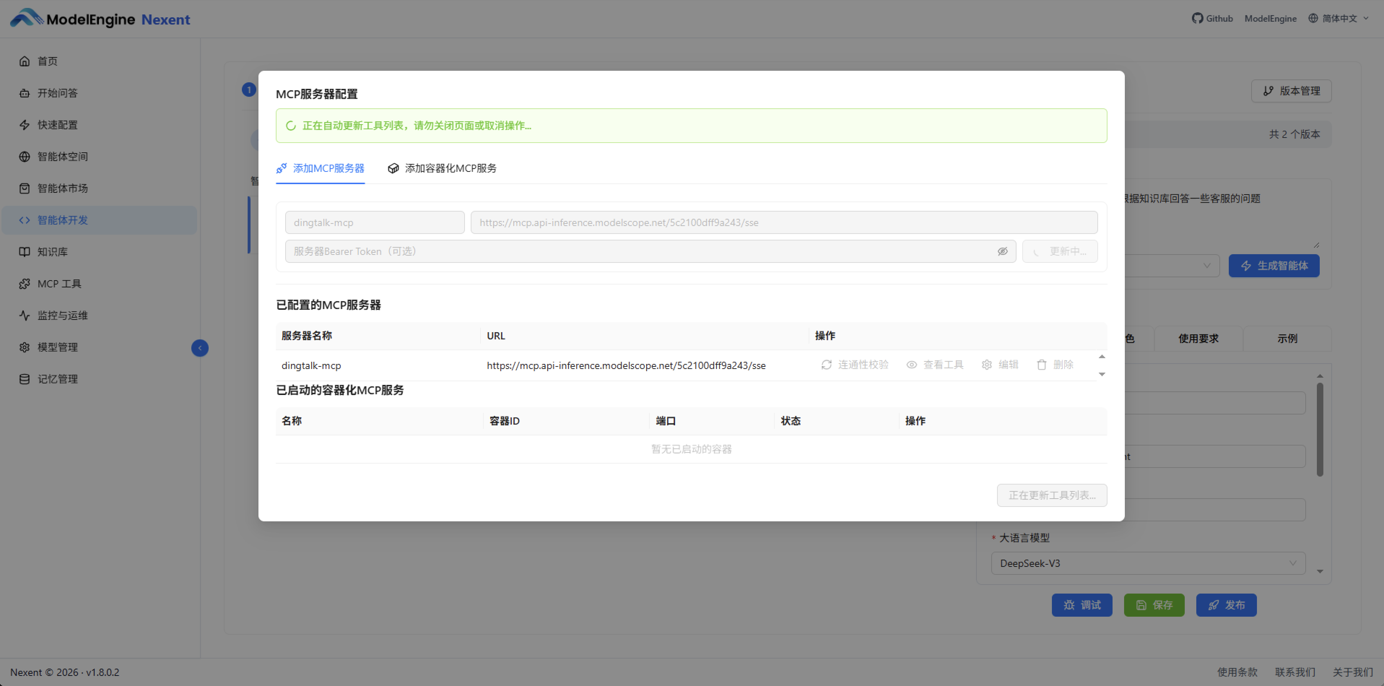The height and width of the screenshot is (686, 1384).
Task: Open 监控与运维 activity pulse icon
Action: point(24,315)
